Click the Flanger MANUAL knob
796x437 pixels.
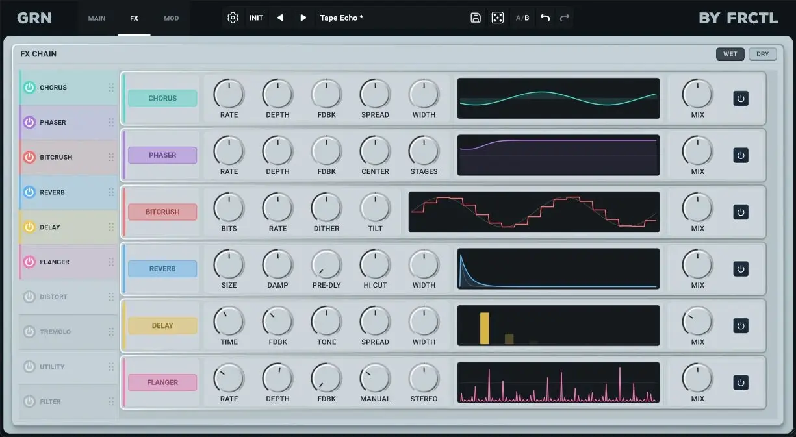tap(375, 378)
